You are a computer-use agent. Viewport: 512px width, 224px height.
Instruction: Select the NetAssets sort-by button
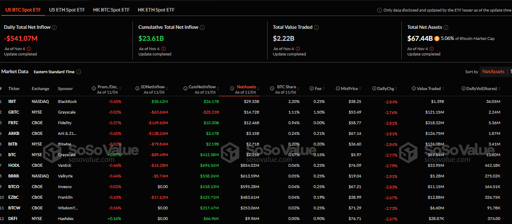tap(493, 72)
